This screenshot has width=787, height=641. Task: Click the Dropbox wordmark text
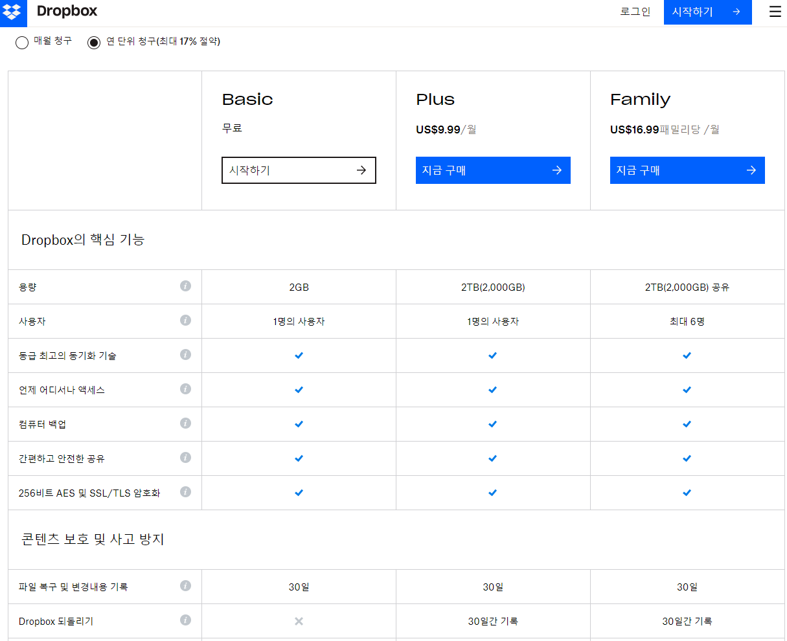[67, 12]
